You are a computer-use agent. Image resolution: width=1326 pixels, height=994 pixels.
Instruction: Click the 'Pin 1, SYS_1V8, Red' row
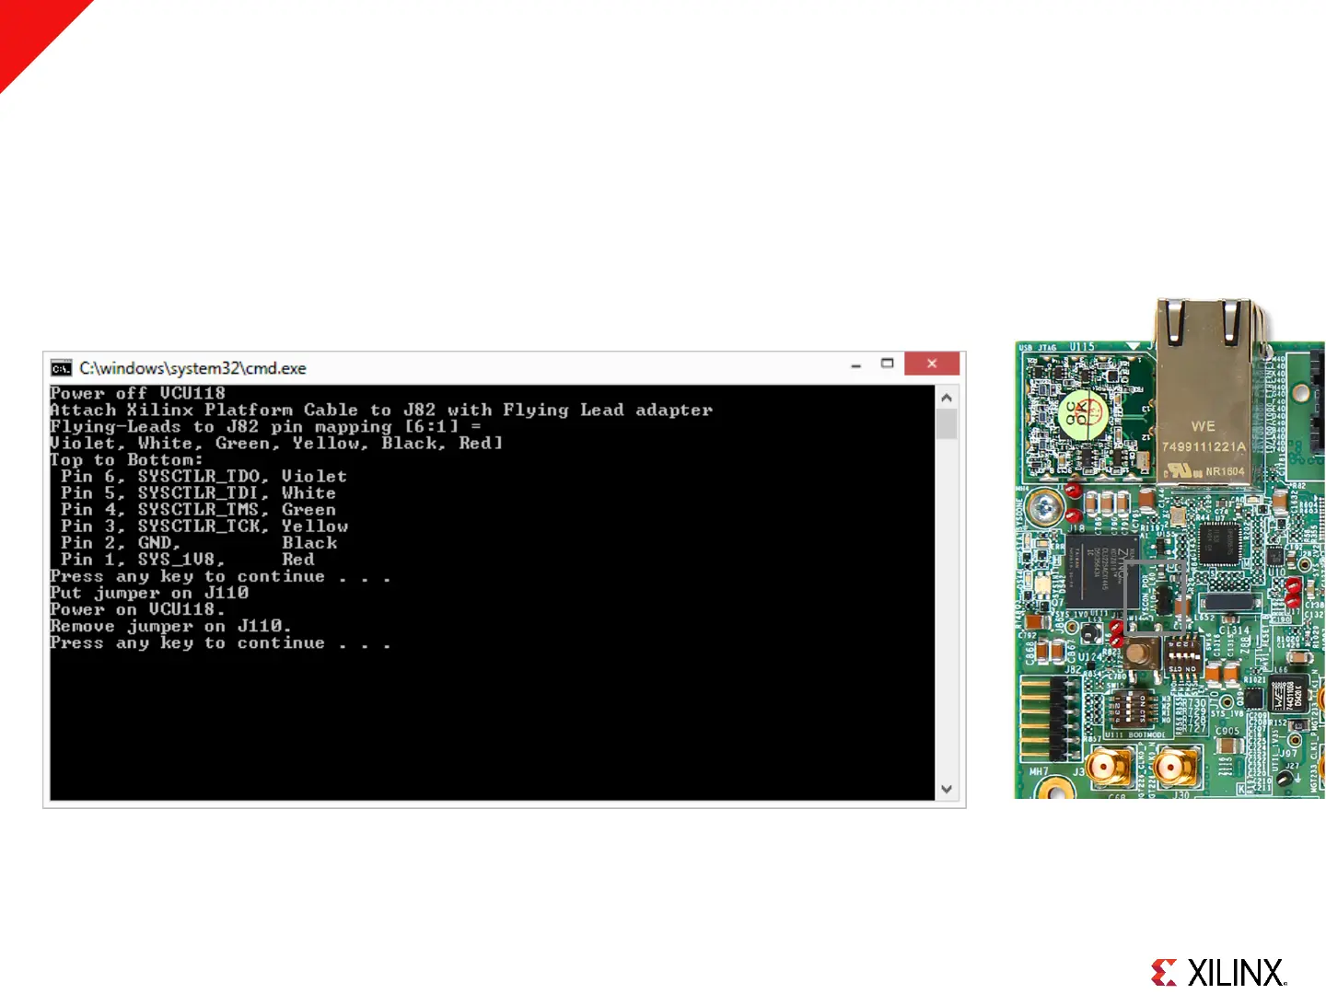[188, 559]
